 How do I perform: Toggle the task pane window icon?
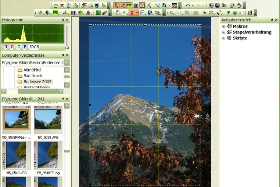pyautogui.click(x=142, y=6)
